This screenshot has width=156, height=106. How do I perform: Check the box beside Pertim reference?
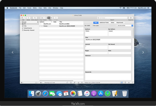pos(40,26)
